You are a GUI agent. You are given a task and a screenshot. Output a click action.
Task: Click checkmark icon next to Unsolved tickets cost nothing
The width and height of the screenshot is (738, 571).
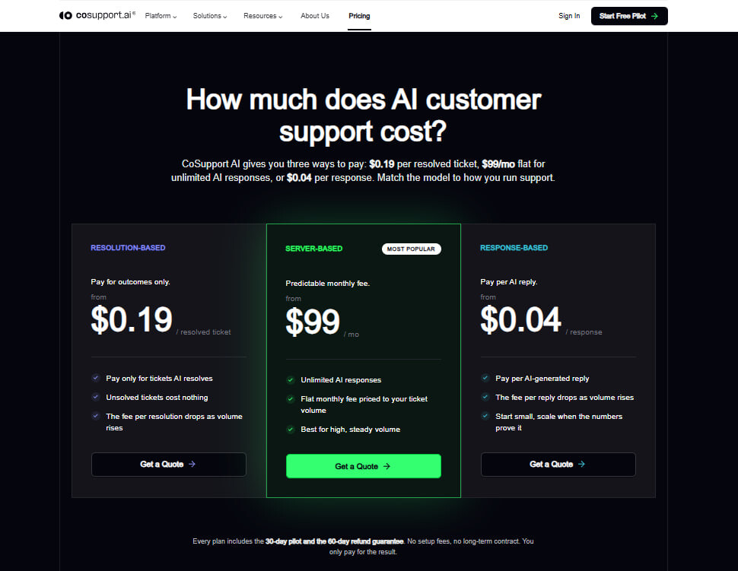96,397
